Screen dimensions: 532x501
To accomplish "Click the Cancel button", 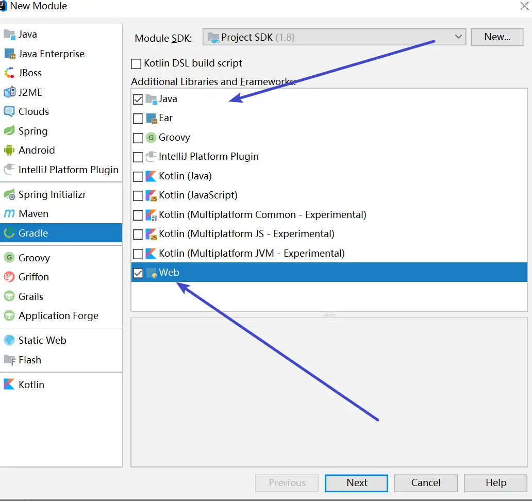I will (x=426, y=482).
